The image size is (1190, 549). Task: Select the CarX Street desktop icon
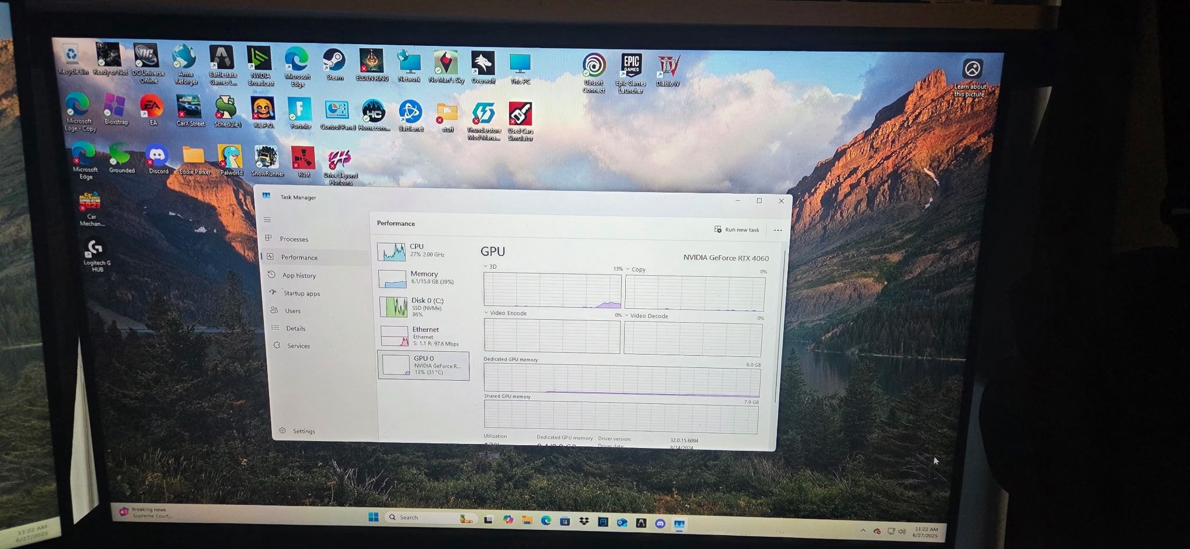pos(190,110)
